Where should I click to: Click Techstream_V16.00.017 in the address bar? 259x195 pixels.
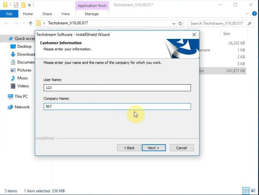[68, 23]
